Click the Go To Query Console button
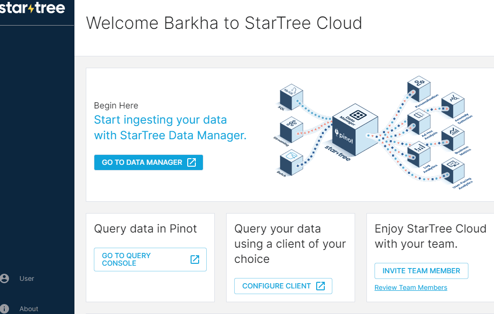The image size is (494, 314). [x=150, y=259]
